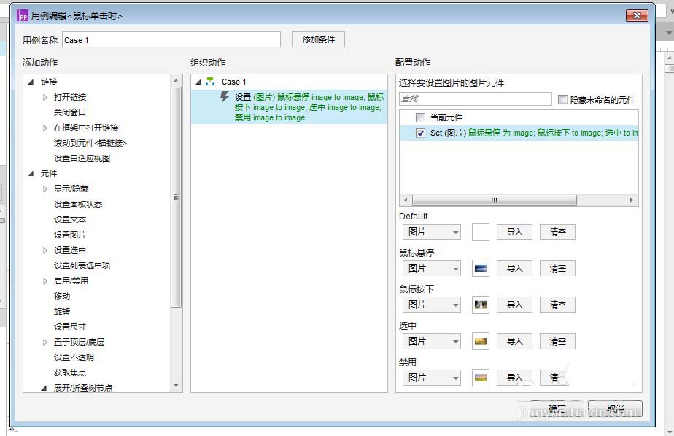
Task: Select the 获取焦点 action
Action: tap(69, 373)
